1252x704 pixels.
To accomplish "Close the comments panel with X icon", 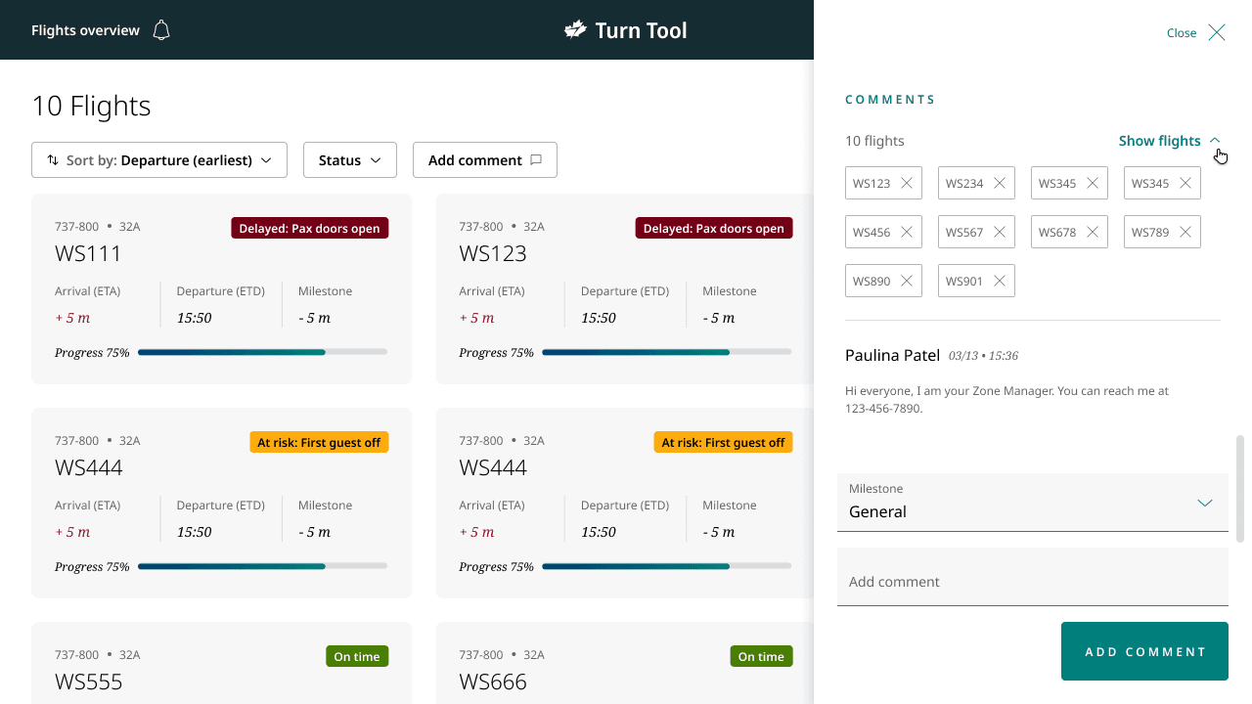I will tap(1217, 32).
